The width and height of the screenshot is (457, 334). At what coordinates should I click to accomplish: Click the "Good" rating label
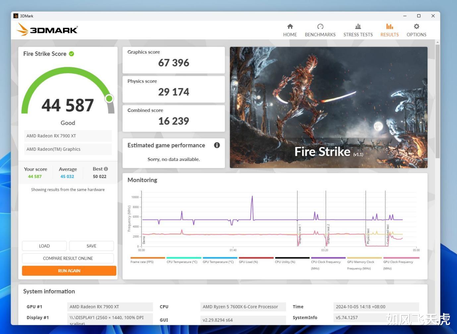68,123
